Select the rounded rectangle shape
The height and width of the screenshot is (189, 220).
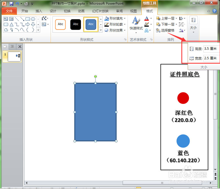6,24
